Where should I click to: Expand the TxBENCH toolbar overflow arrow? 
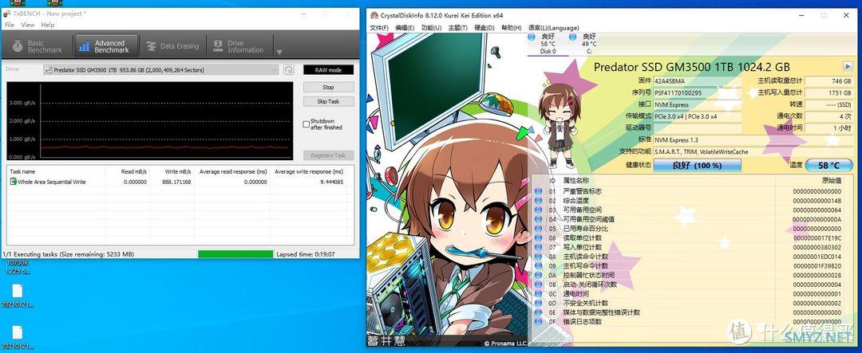point(279,52)
